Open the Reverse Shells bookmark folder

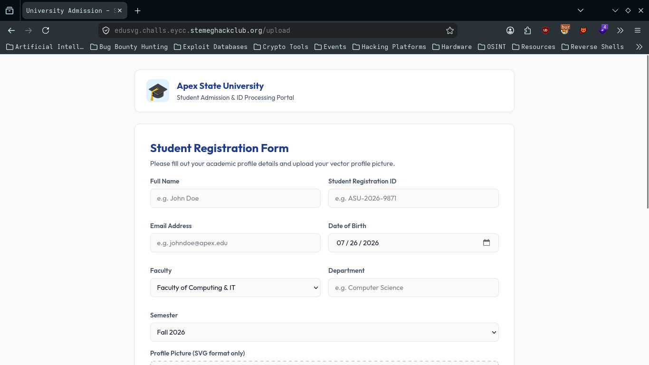[592, 47]
